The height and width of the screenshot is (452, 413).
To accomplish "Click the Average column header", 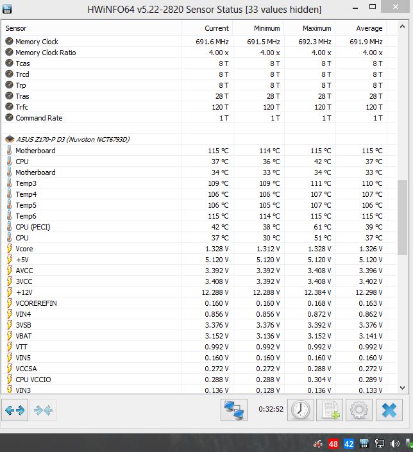I will pyautogui.click(x=361, y=28).
